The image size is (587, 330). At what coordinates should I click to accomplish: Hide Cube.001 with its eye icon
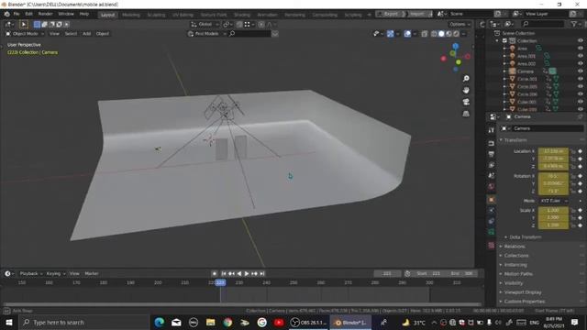581,102
